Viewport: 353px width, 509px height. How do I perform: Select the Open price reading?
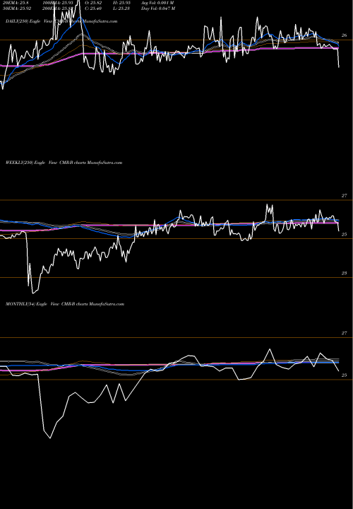94,3
